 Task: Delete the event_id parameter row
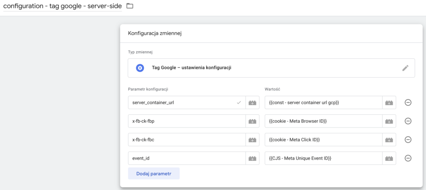click(408, 158)
